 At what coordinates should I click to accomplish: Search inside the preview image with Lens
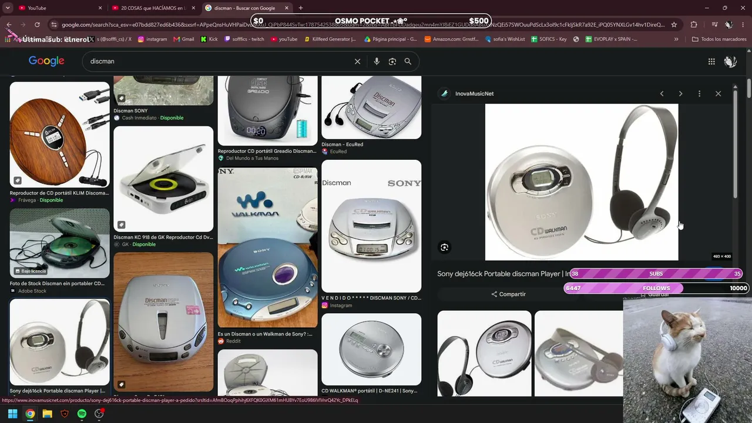click(445, 248)
